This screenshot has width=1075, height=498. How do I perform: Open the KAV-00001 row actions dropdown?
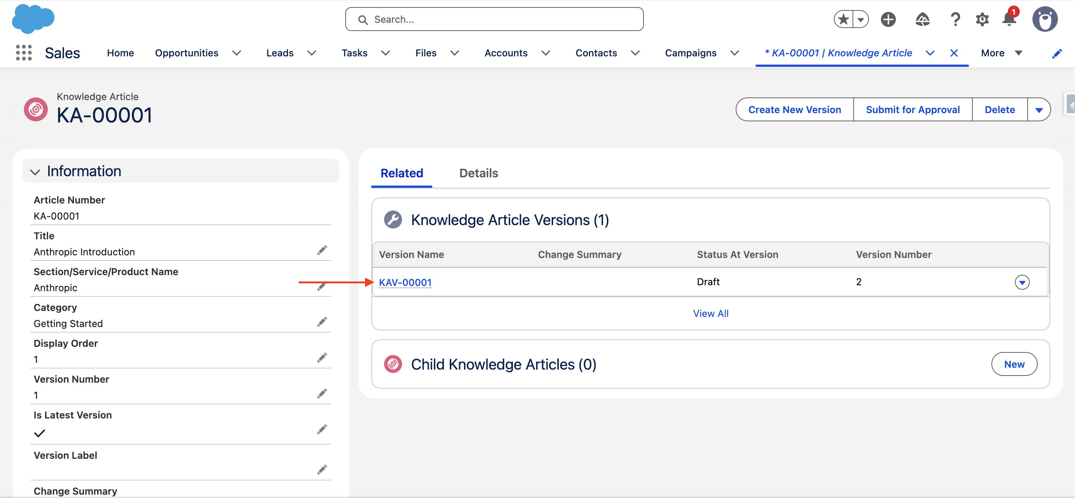(1022, 282)
